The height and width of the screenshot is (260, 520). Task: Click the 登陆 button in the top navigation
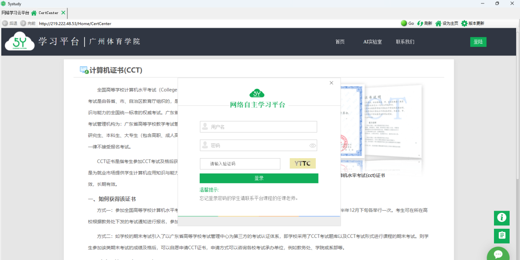click(x=478, y=42)
